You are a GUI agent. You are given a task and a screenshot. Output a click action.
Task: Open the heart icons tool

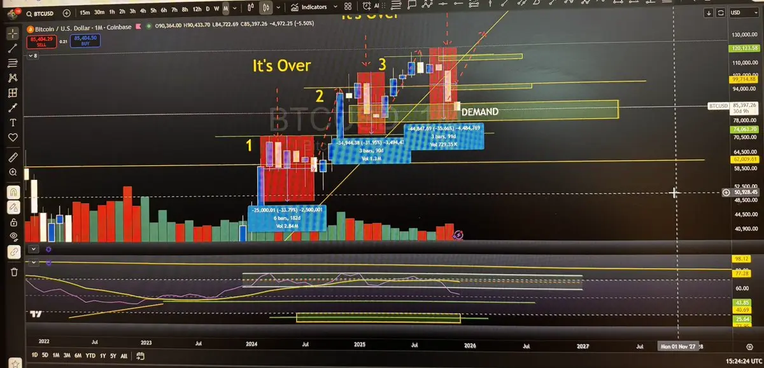point(13,137)
